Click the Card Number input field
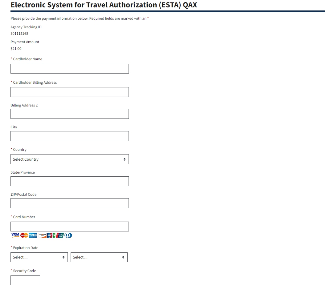This screenshot has width=336, height=285. (x=69, y=227)
